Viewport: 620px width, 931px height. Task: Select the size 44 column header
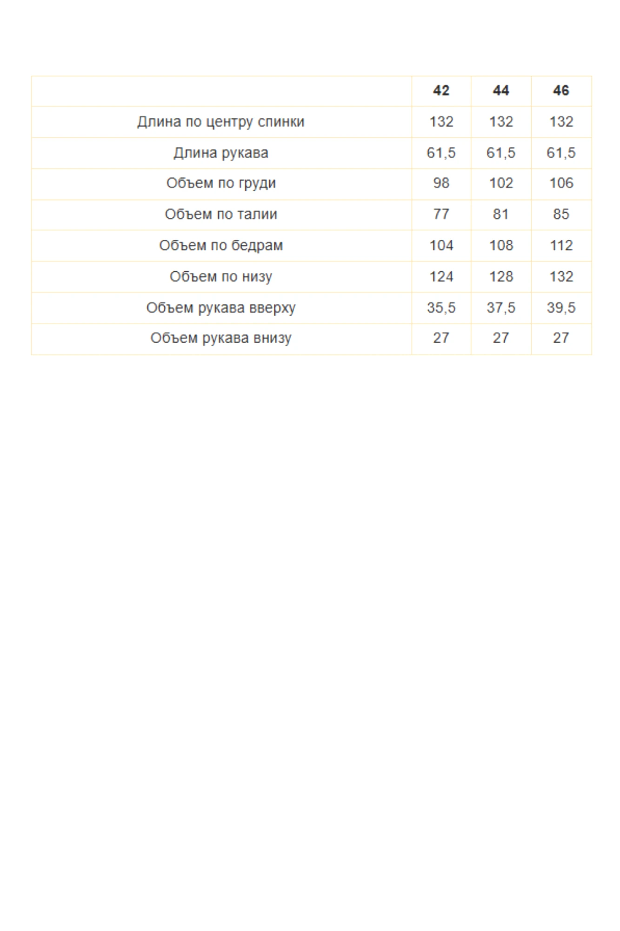pyautogui.click(x=501, y=90)
